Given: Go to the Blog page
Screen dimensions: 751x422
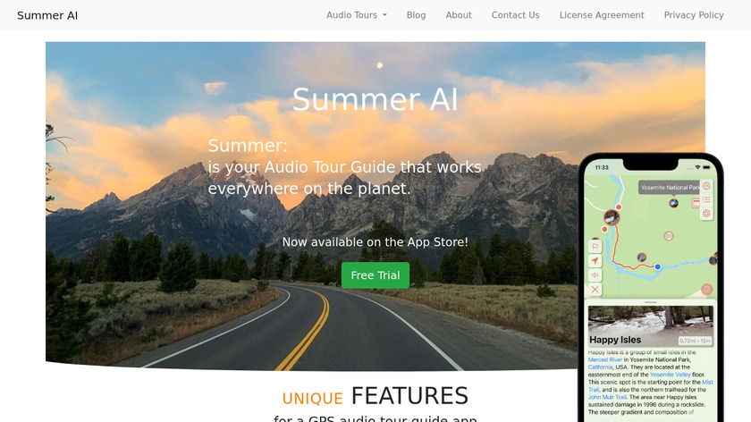Looking at the screenshot, I should 416,15.
